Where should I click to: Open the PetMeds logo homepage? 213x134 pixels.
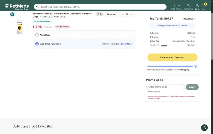click(17, 7)
